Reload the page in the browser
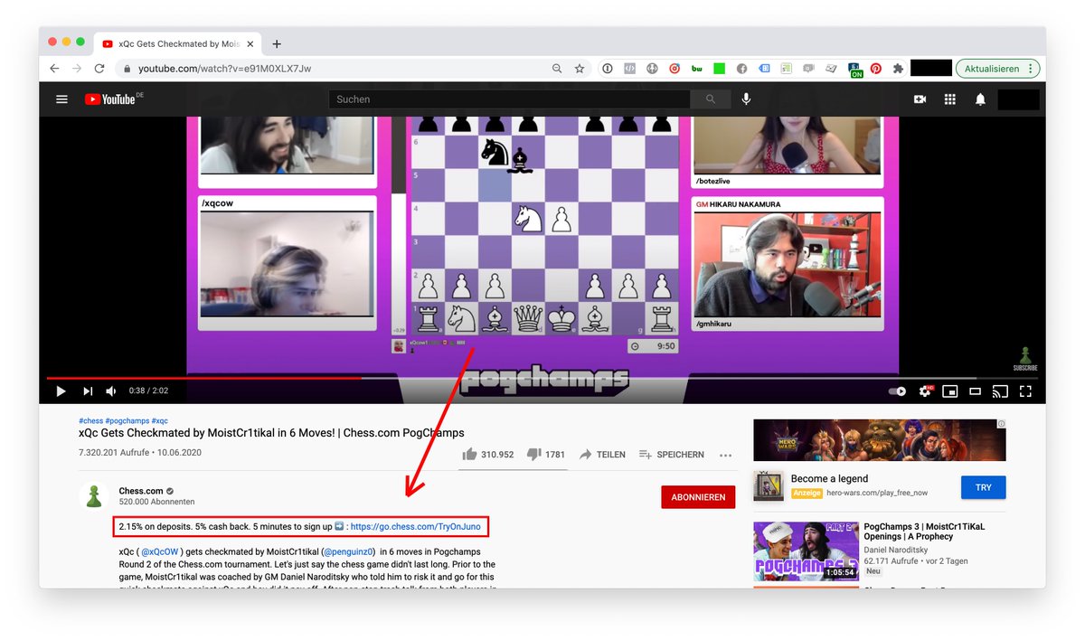The image size is (1085, 640). point(99,69)
